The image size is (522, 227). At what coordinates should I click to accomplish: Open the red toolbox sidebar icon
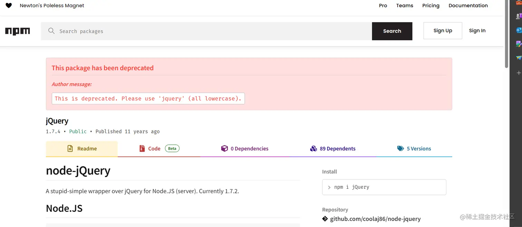(519, 3)
